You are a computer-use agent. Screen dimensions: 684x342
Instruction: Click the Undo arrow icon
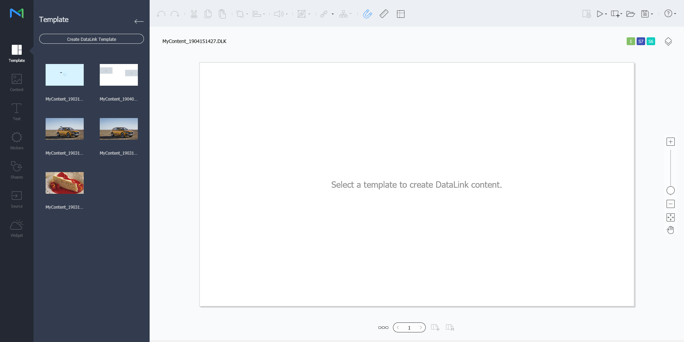click(161, 14)
